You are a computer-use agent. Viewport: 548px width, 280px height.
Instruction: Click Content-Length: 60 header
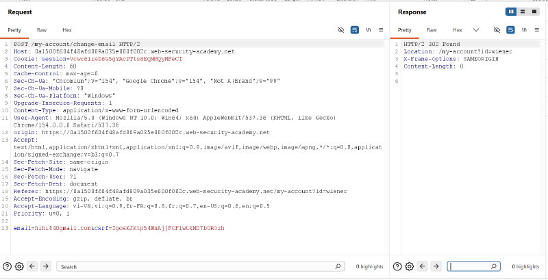(45, 66)
